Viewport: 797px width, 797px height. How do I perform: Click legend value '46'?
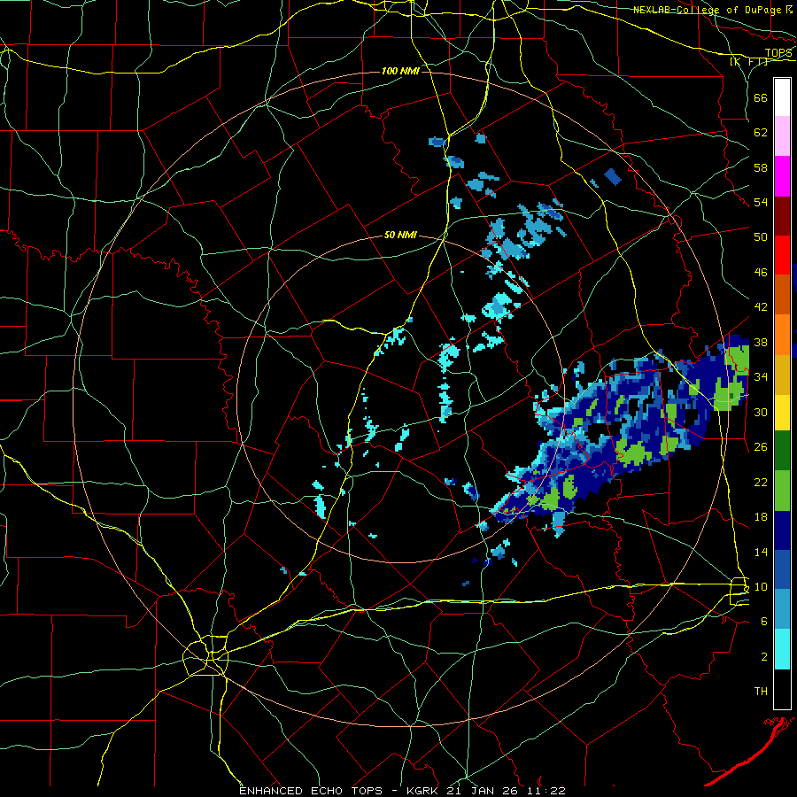761,273
